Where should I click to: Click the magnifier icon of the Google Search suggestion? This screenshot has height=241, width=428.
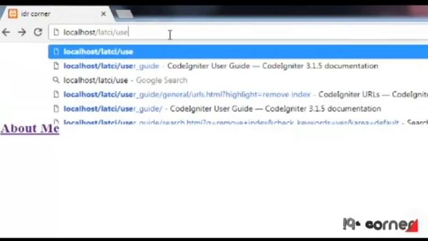56,80
